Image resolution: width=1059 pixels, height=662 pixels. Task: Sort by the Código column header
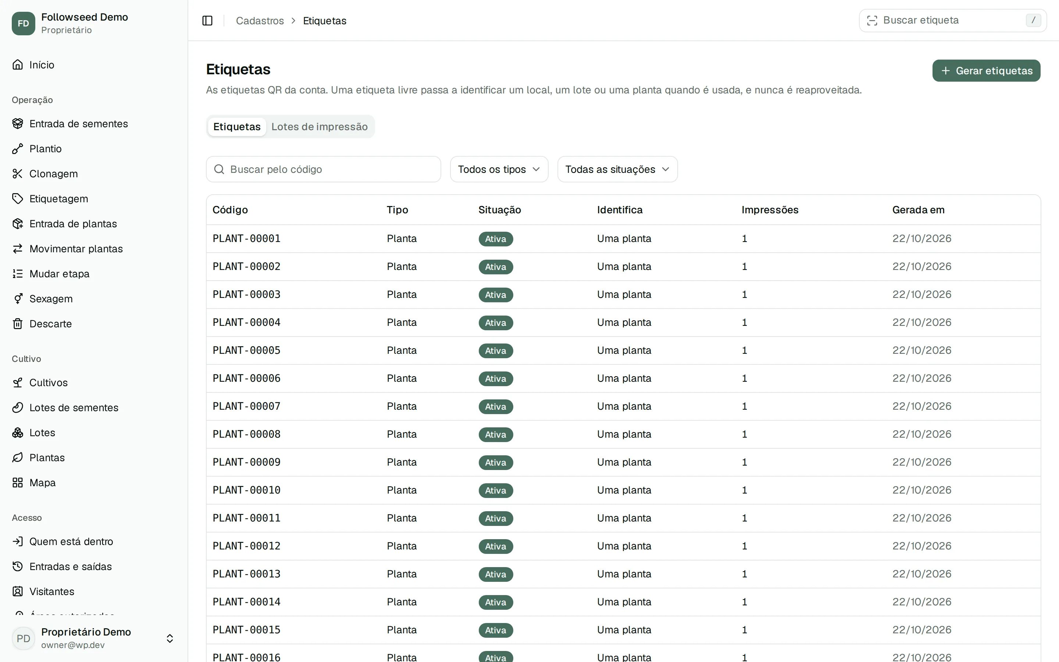click(x=230, y=210)
